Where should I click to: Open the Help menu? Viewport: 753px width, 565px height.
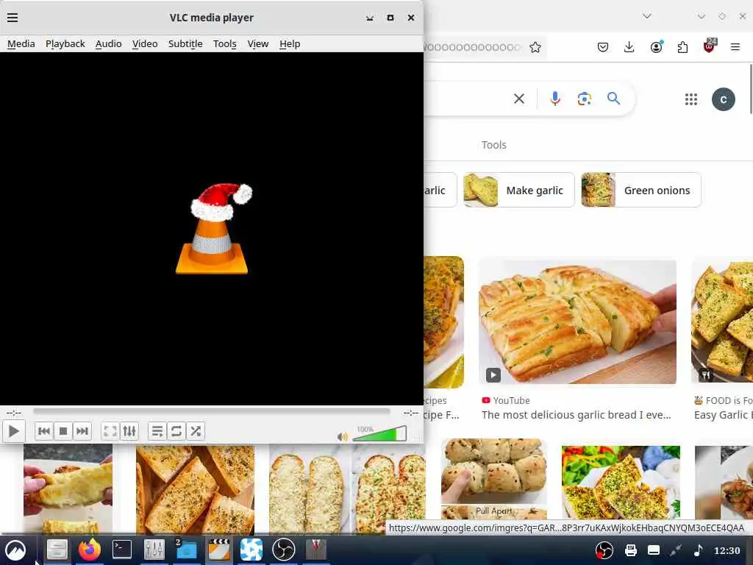point(290,43)
